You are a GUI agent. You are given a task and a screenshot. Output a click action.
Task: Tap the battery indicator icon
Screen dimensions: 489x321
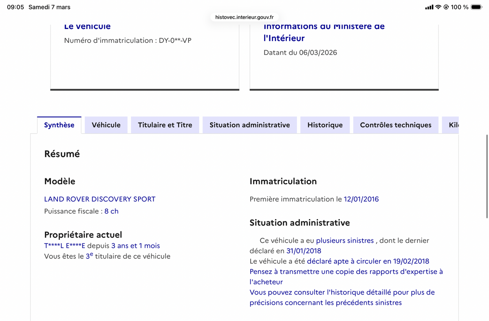pyautogui.click(x=476, y=7)
